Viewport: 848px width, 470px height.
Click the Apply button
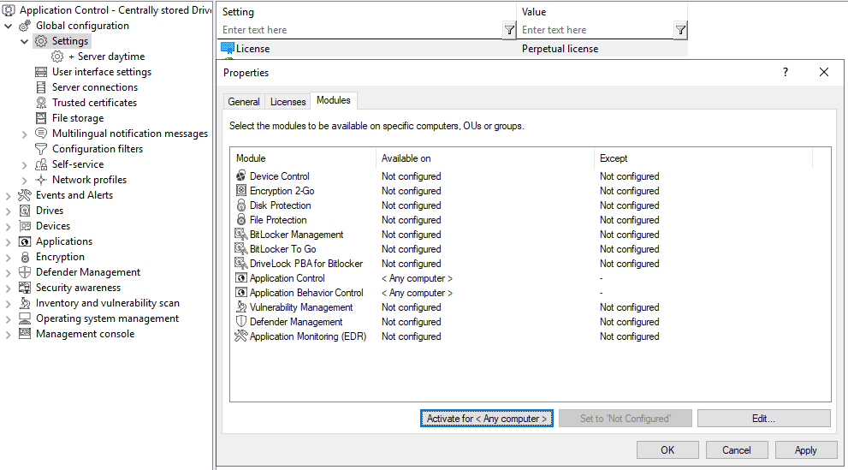[805, 450]
